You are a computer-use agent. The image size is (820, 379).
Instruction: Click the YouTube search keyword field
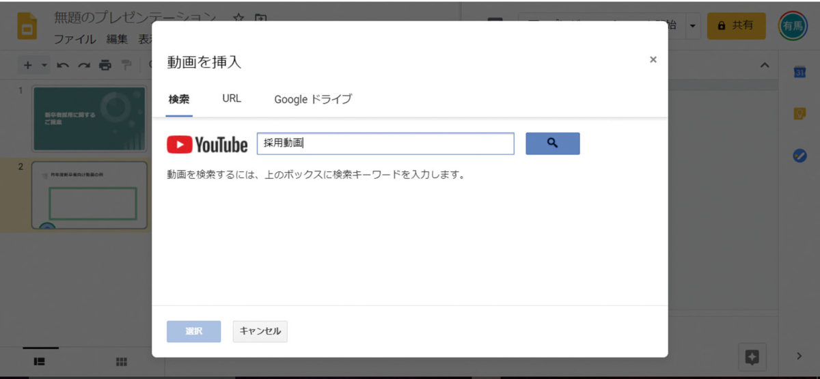pyautogui.click(x=385, y=143)
